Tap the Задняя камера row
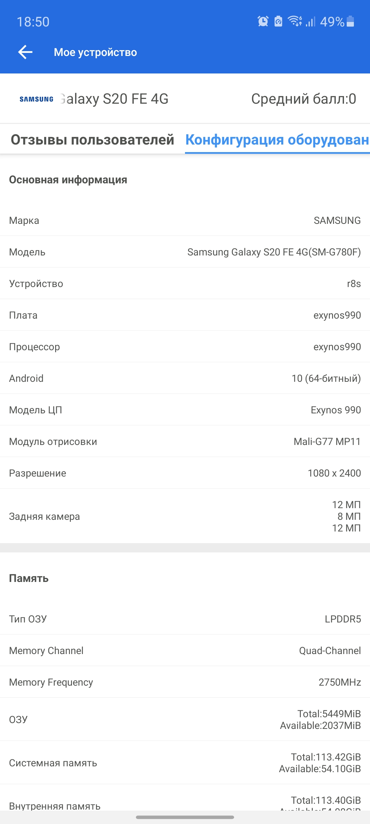 click(185, 516)
